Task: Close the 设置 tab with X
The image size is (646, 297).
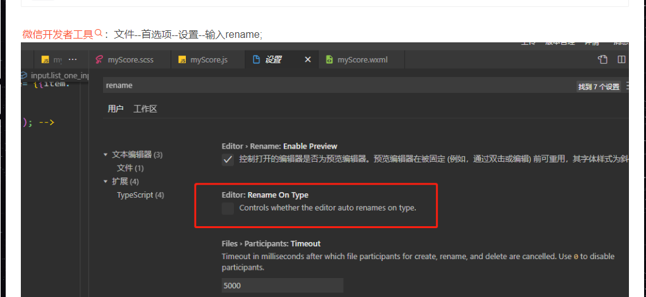Action: (x=307, y=60)
